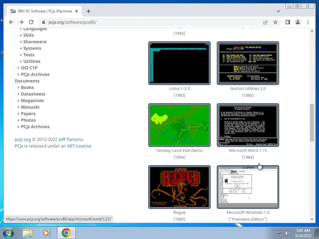Go forward with the browser arrow
319x239 pixels.
(21, 22)
